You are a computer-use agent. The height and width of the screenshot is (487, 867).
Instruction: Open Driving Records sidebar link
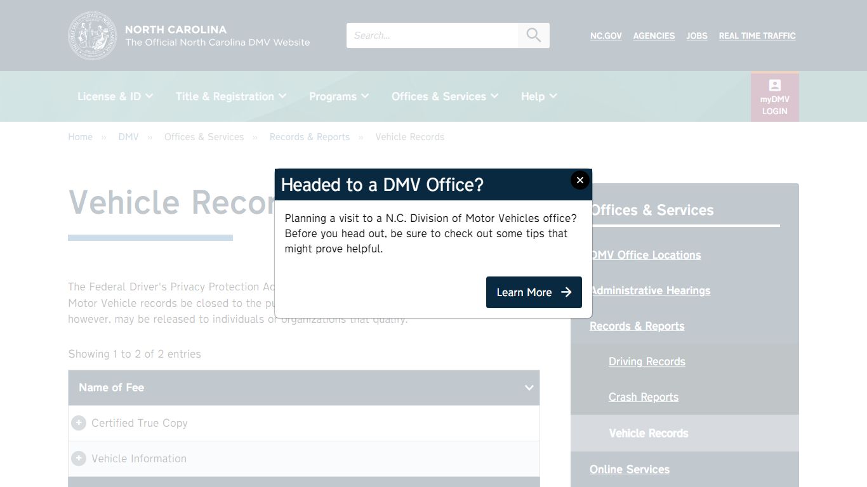pyautogui.click(x=647, y=361)
